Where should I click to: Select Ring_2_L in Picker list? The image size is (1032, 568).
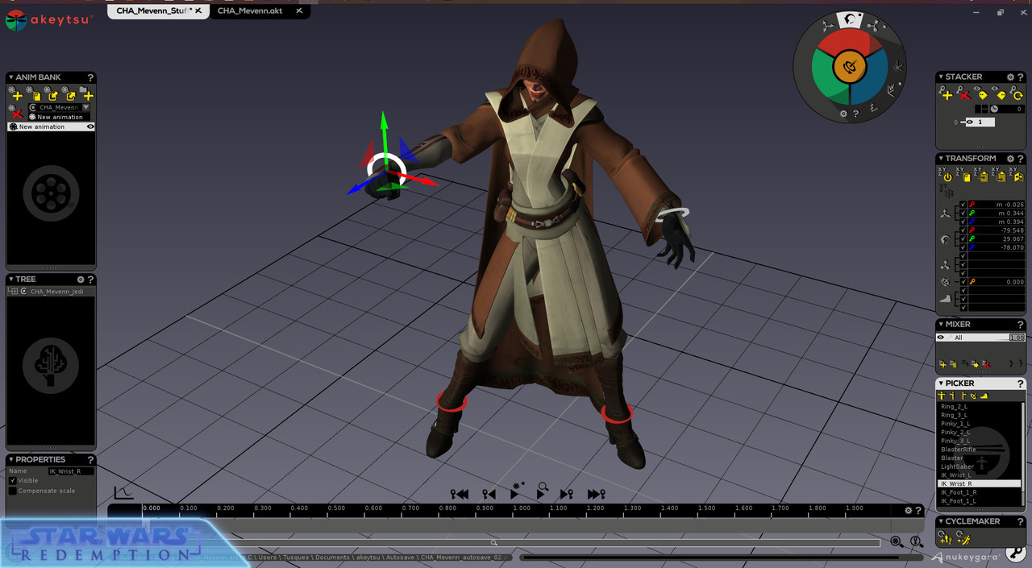tap(979, 407)
